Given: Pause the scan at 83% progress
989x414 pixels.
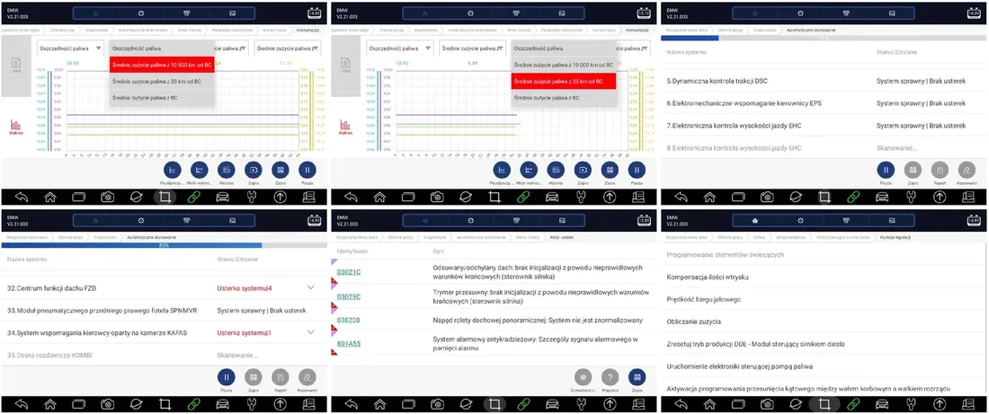Looking at the screenshot, I should (227, 377).
